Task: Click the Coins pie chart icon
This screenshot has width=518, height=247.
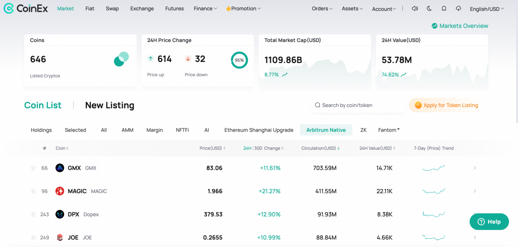Action: (x=121, y=59)
